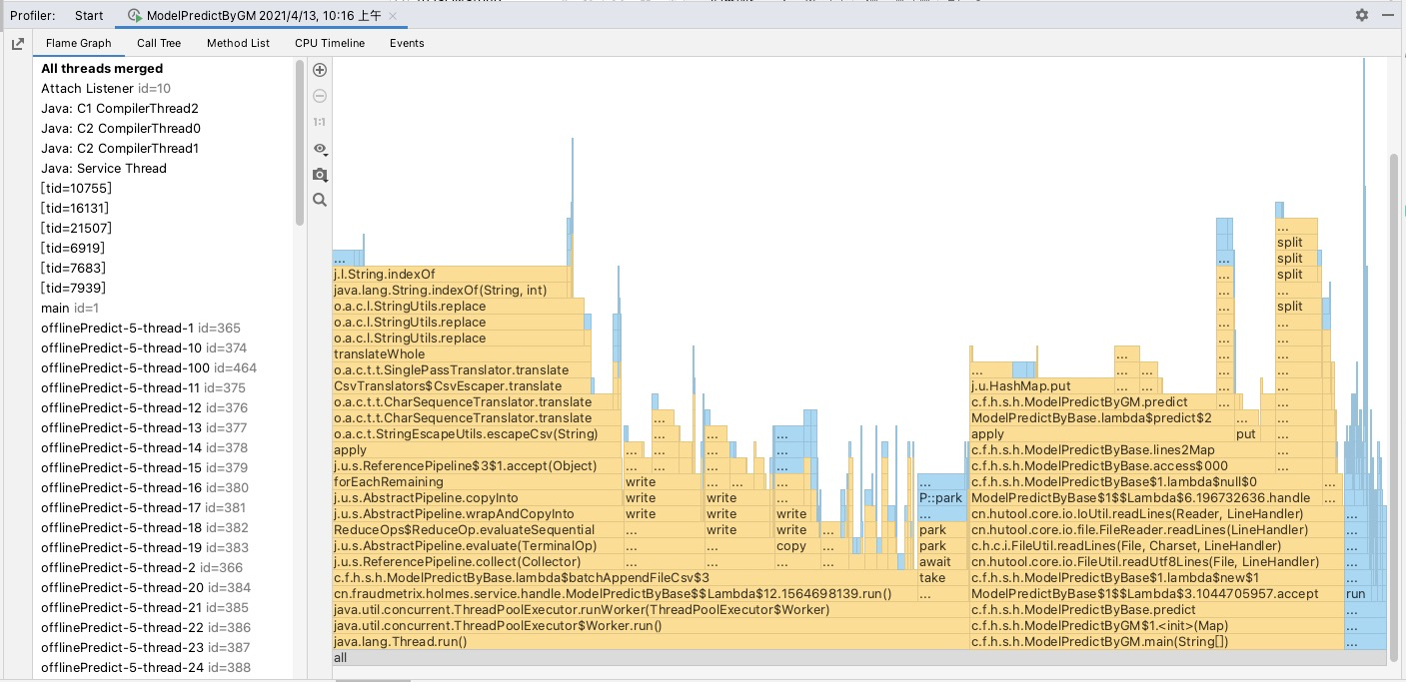Open the eye presentation settings dropdown
This screenshot has height=682, width=1406.
coord(320,149)
